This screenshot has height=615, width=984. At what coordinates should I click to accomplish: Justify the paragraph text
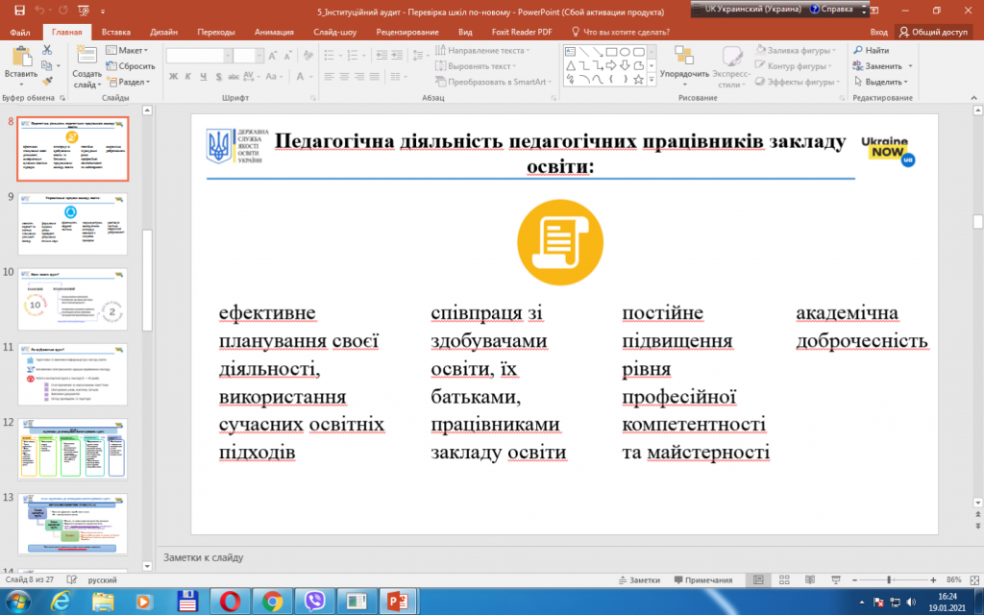pos(375,77)
